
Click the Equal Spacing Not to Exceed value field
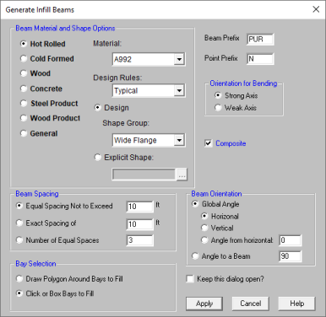(140, 207)
